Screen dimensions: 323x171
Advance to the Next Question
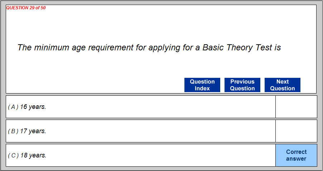[x=283, y=85]
